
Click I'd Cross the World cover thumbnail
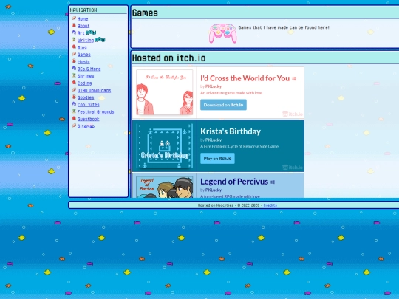(164, 92)
